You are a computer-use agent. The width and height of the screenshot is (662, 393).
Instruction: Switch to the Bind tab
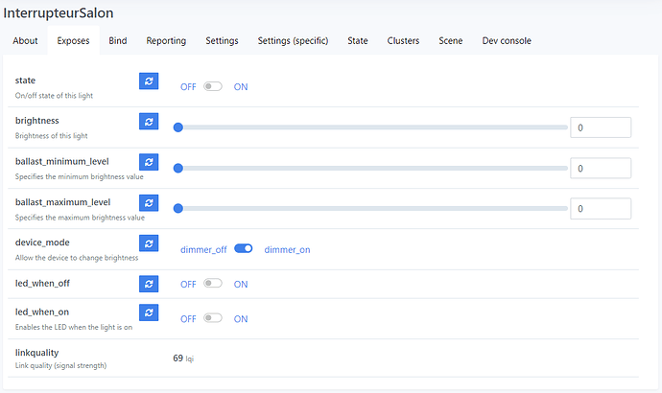[118, 40]
